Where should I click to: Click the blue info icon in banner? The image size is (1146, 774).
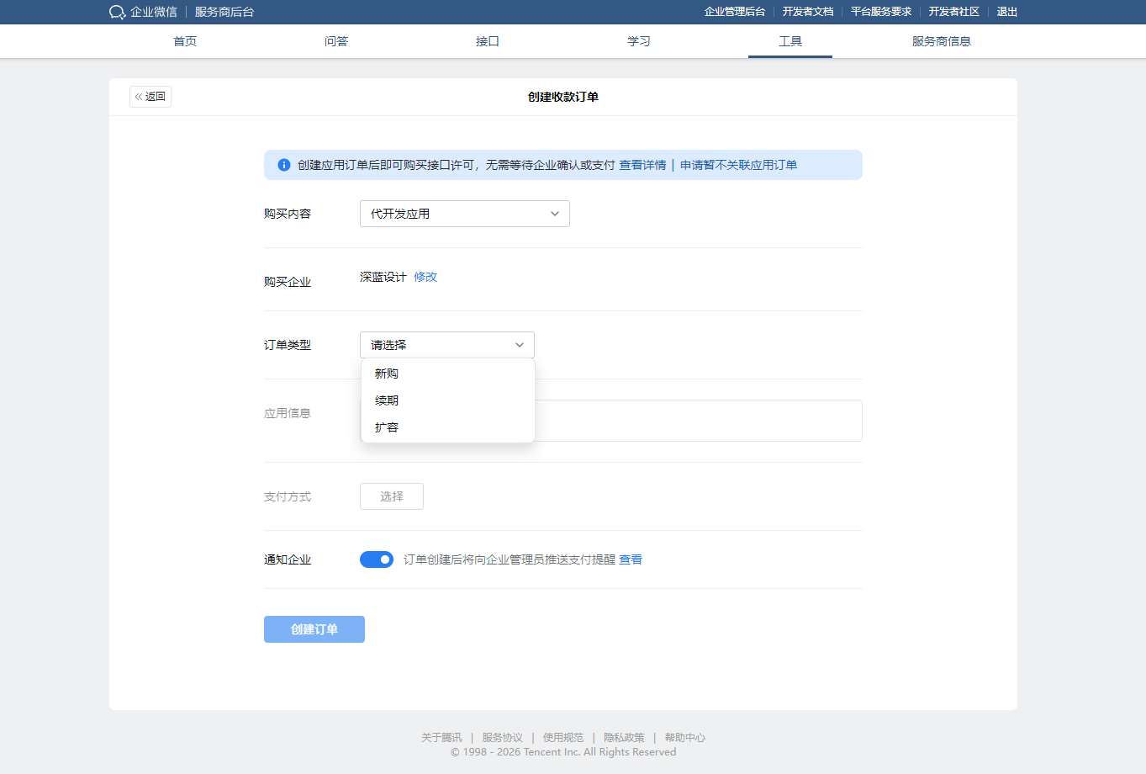284,165
